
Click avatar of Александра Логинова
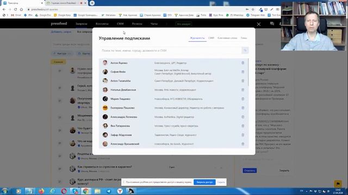(105, 117)
